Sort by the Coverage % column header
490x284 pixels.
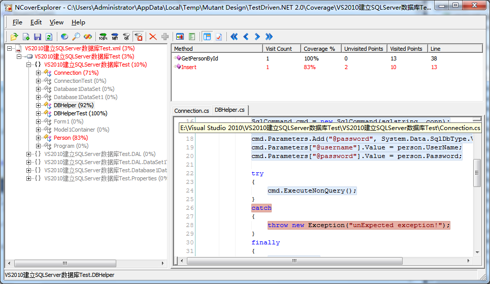tap(320, 49)
